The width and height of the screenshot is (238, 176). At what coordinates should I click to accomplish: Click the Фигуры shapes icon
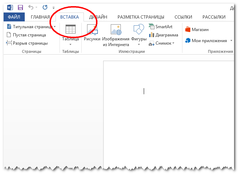[139, 29]
